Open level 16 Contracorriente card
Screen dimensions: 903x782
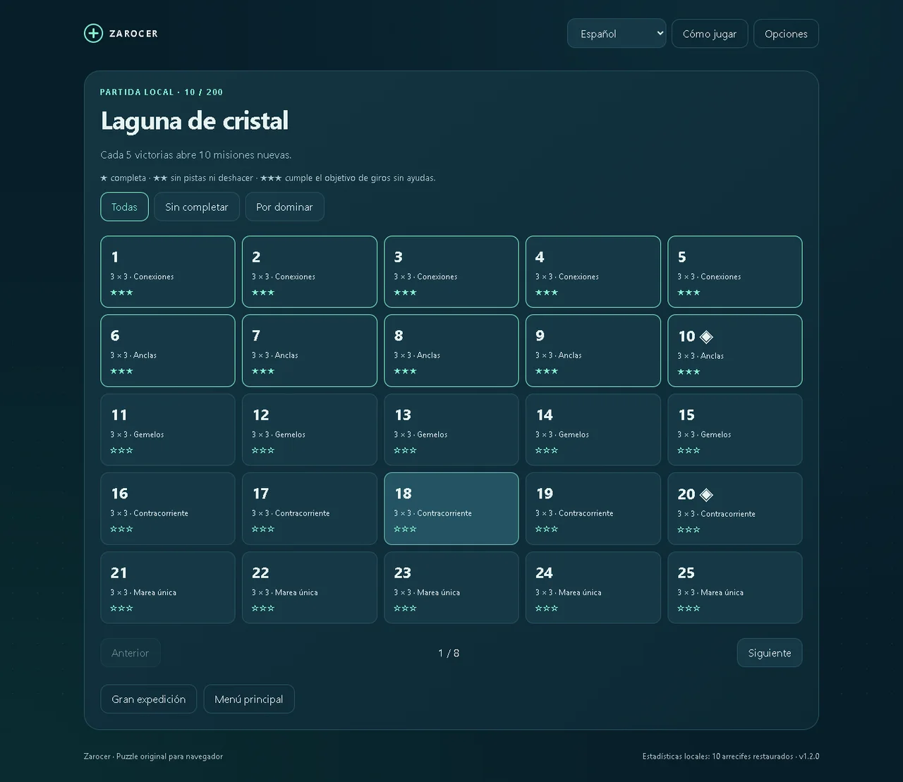[x=168, y=508]
